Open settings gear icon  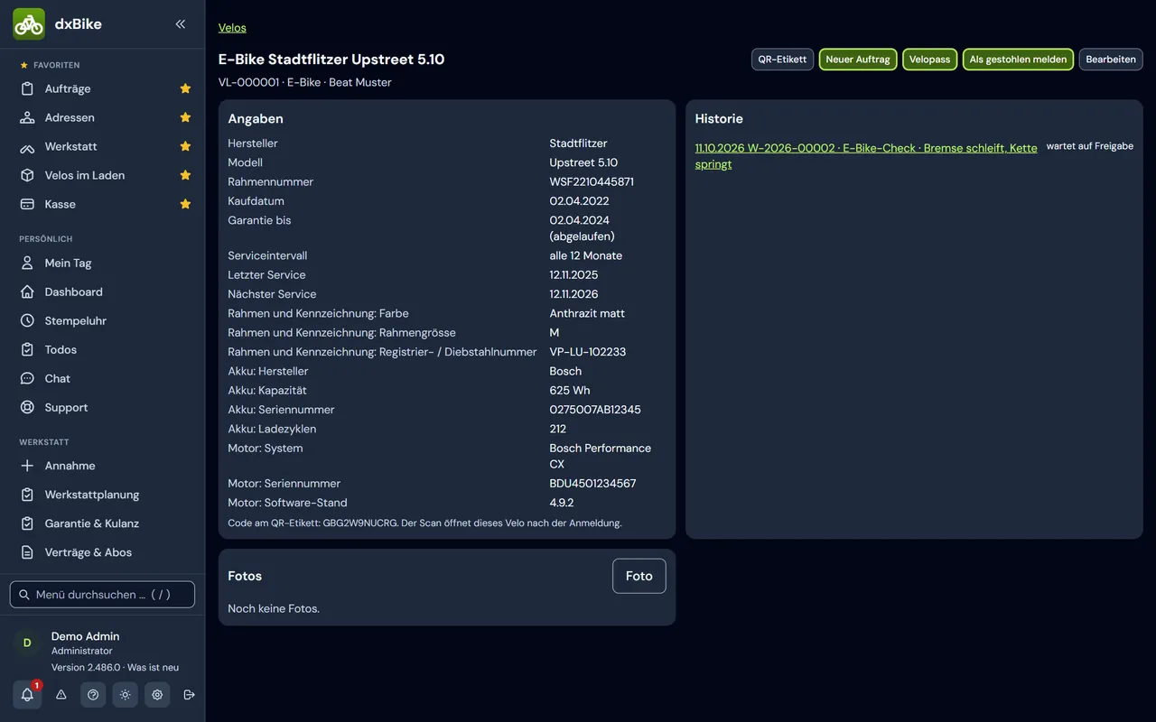(157, 695)
